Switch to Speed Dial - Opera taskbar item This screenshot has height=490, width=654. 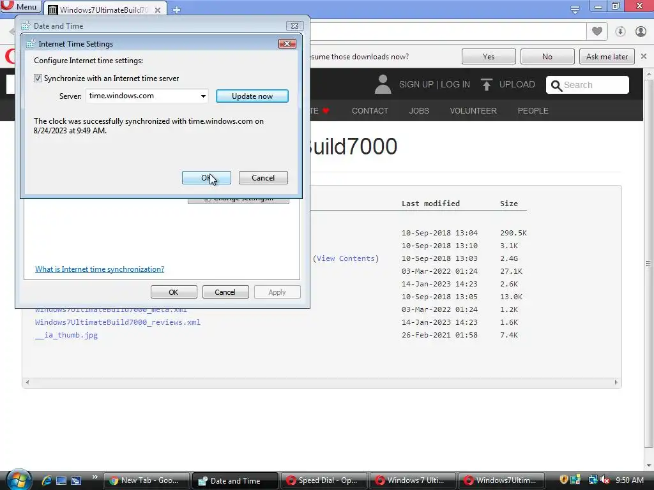(324, 480)
